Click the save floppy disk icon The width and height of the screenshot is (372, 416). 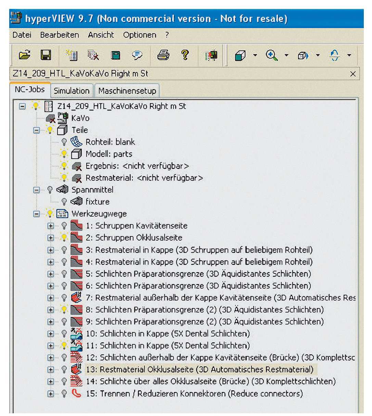pos(46,55)
